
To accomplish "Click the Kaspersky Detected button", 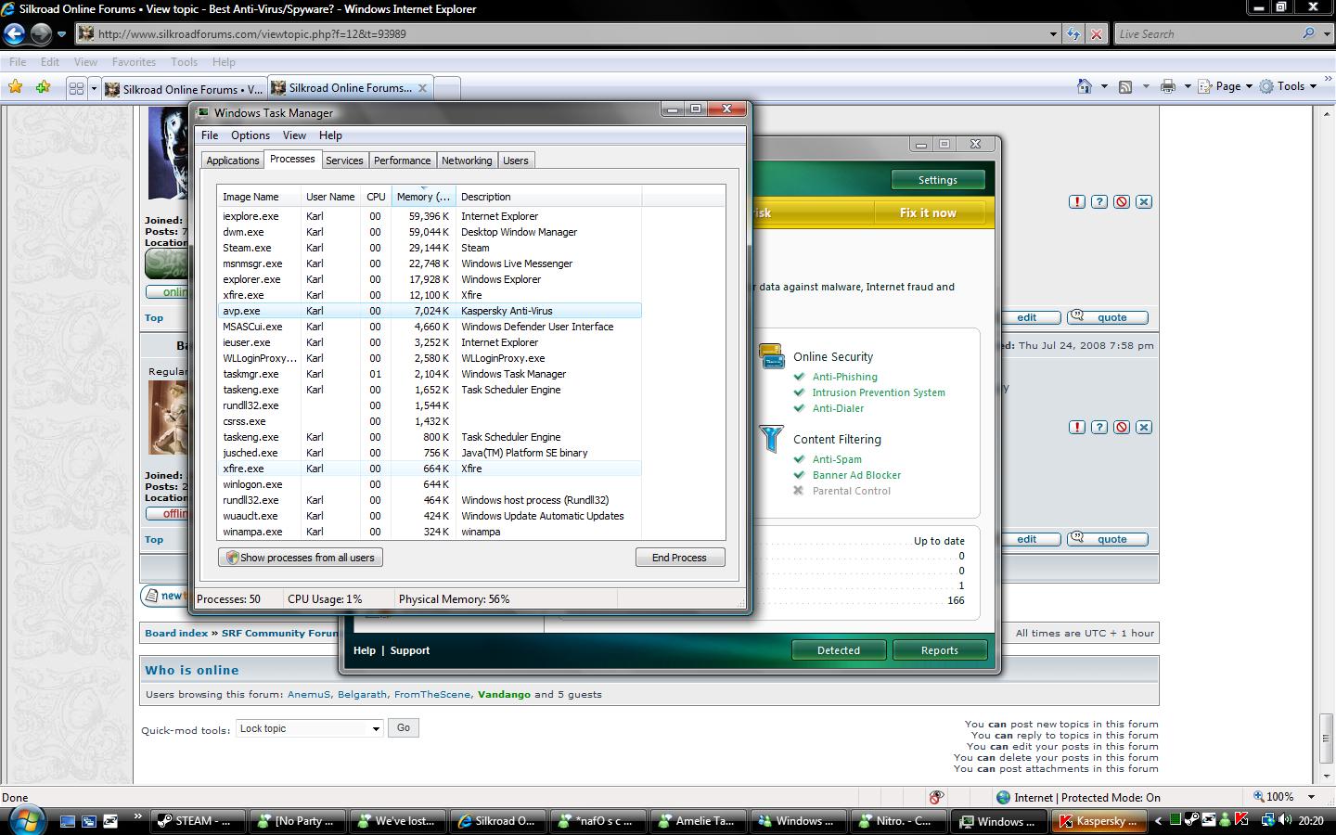I will [x=839, y=650].
